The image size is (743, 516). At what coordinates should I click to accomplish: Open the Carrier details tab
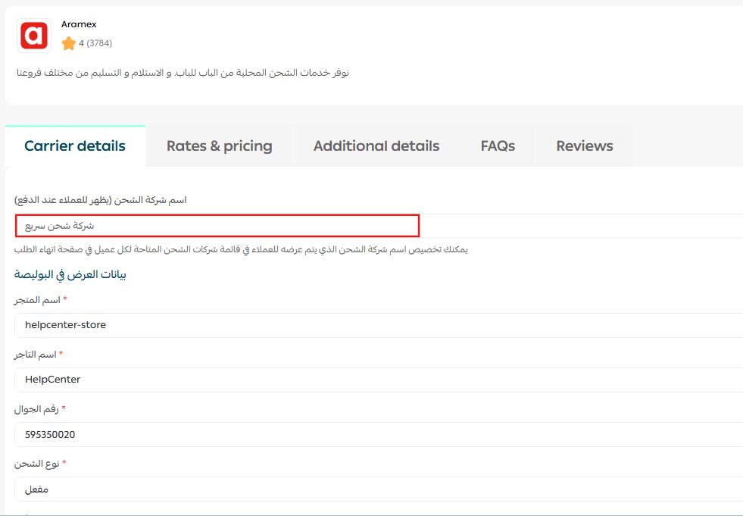(75, 146)
